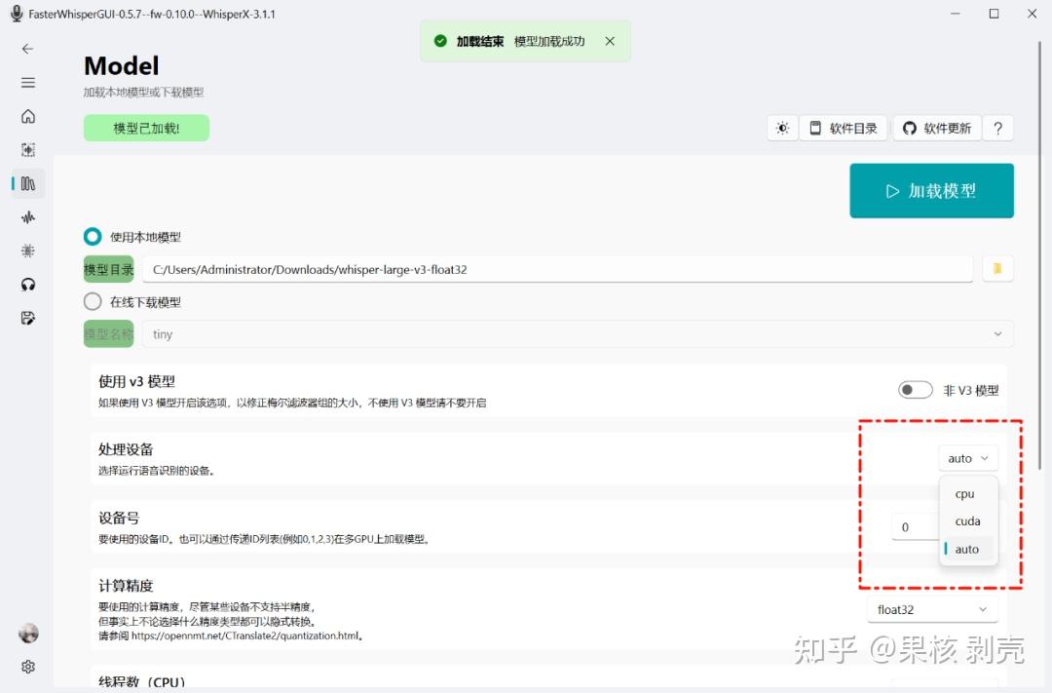Image resolution: width=1052 pixels, height=693 pixels.
Task: Toggle the theme brightness icon in the toolbar
Action: pyautogui.click(x=782, y=128)
